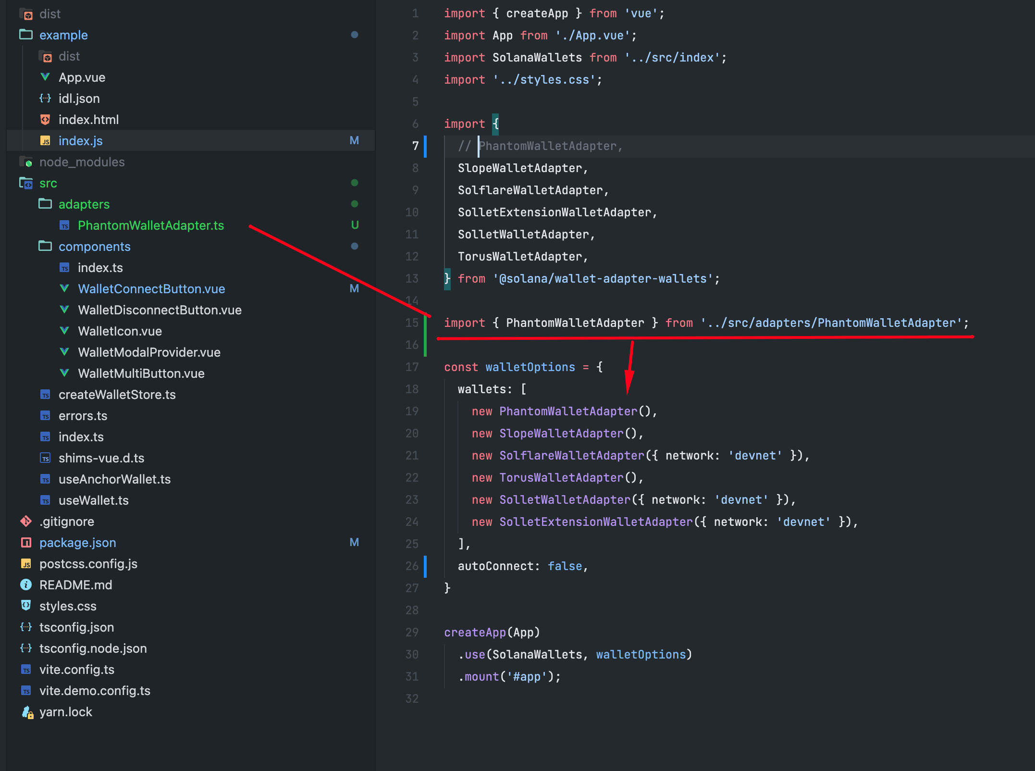
Task: Click the Git icon beside .gitignore
Action: [26, 521]
